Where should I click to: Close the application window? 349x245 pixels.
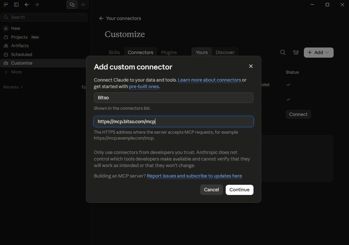[342, 5]
